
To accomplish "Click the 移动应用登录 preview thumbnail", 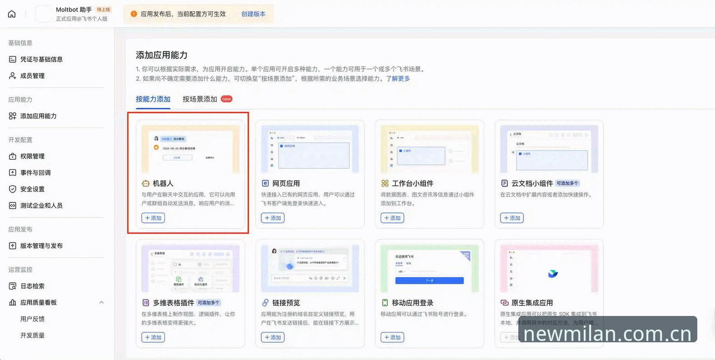I will point(429,269).
